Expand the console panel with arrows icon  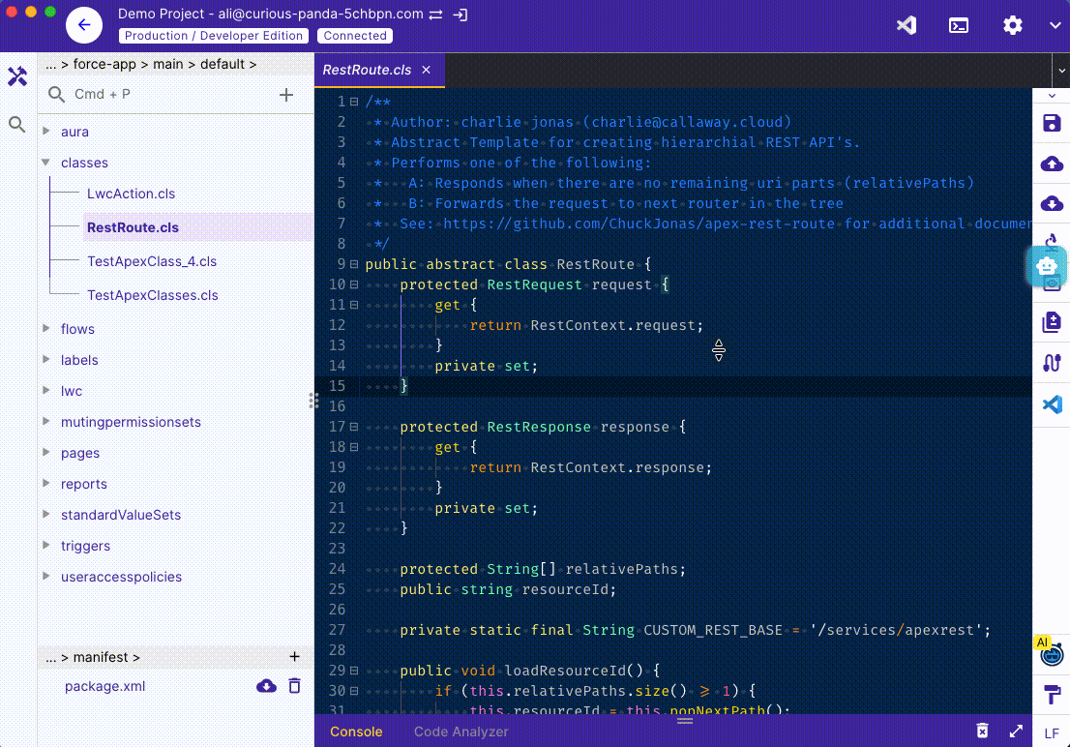1016,731
